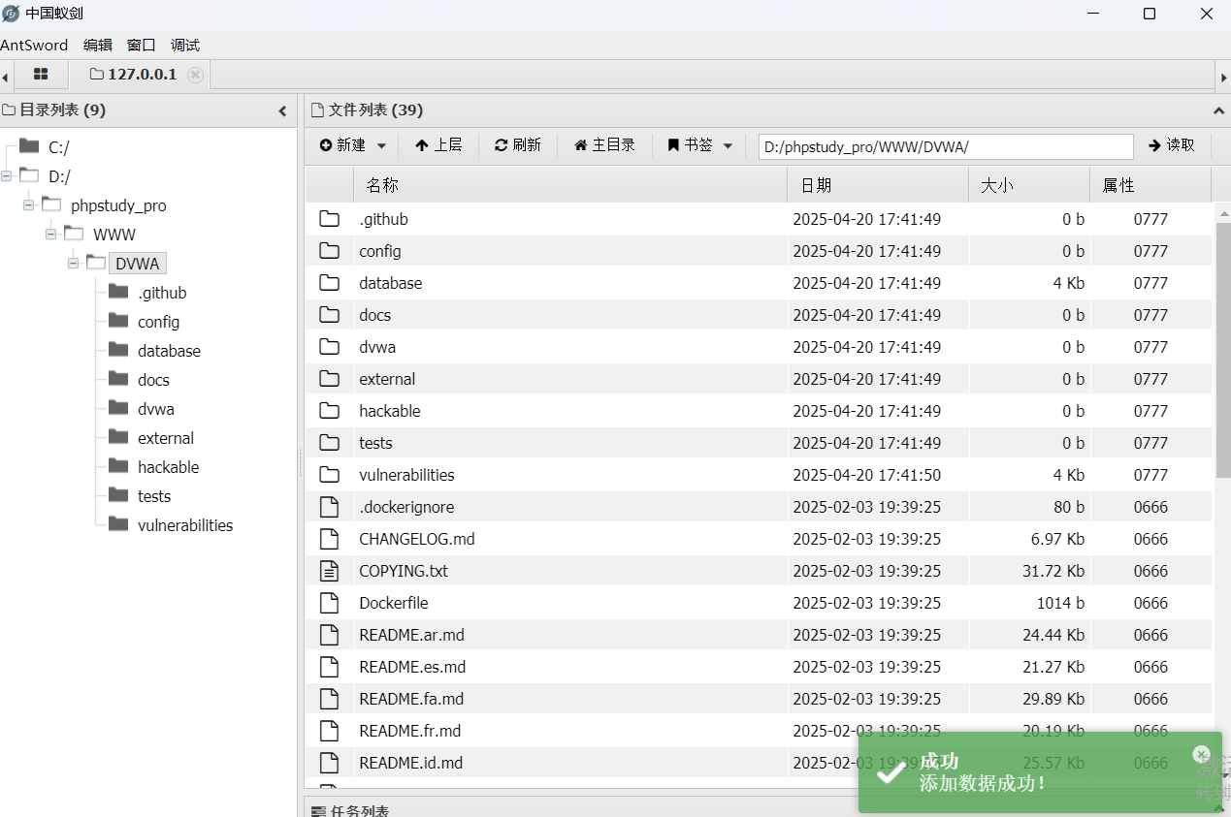Select the README.ar.md file name

point(411,635)
